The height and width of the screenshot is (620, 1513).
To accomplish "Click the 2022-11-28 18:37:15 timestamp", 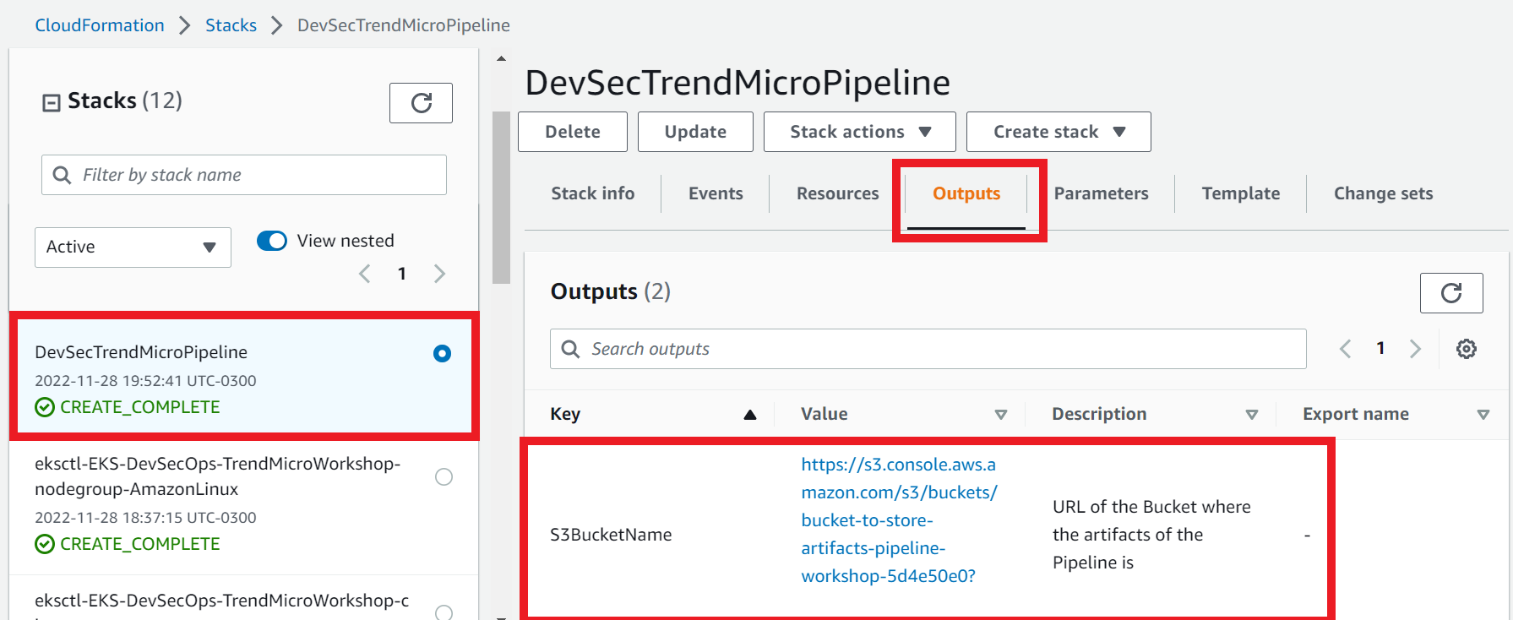I will coord(145,518).
